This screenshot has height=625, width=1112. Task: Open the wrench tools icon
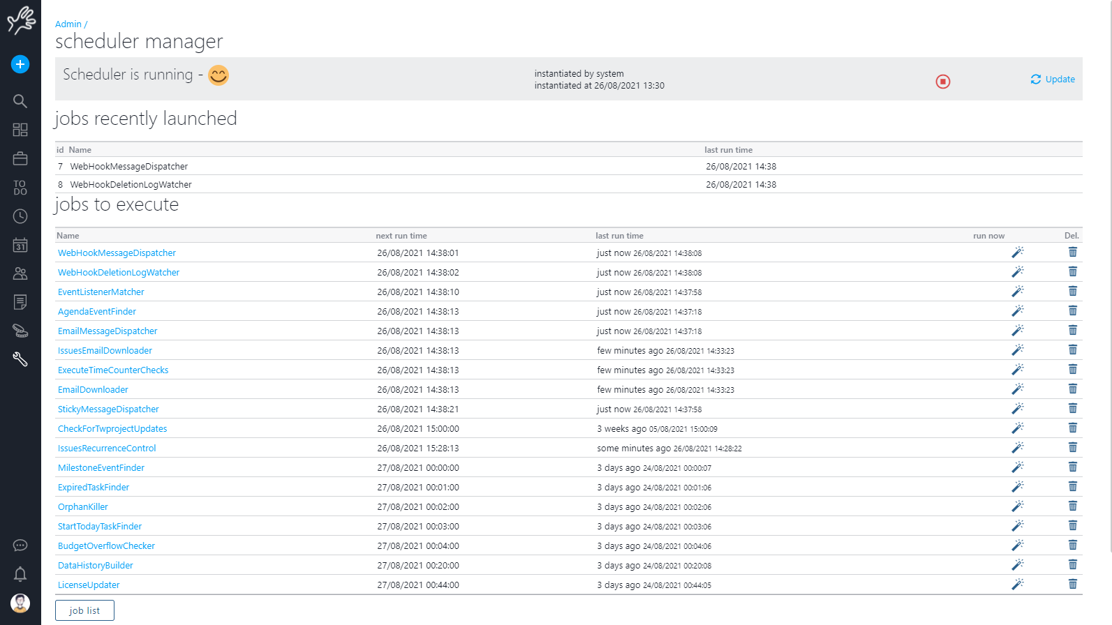click(20, 359)
